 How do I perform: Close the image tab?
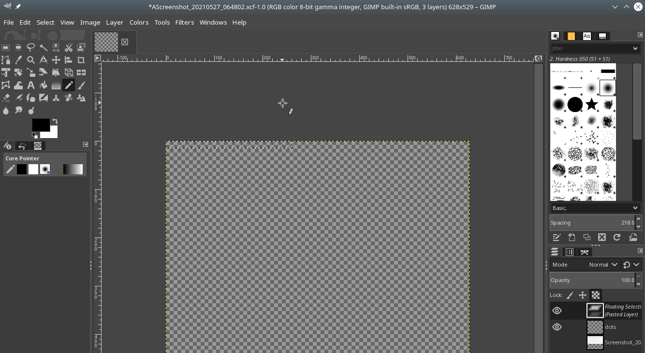[125, 42]
